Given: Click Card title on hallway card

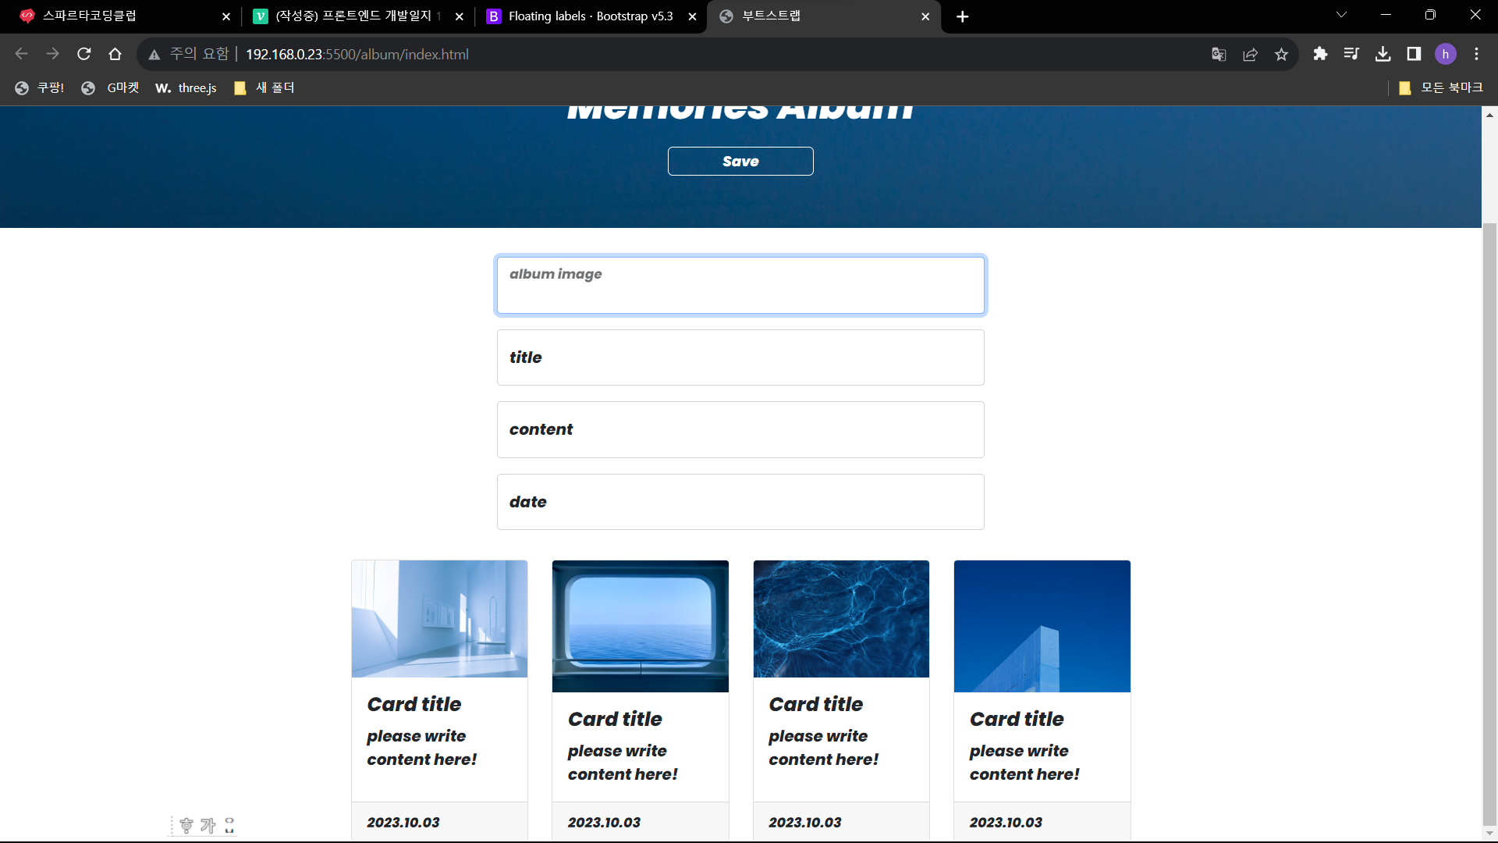Looking at the screenshot, I should [x=414, y=704].
